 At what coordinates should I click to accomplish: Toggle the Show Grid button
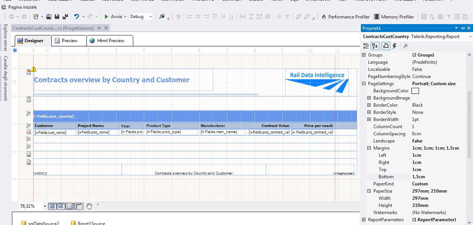coord(52,206)
